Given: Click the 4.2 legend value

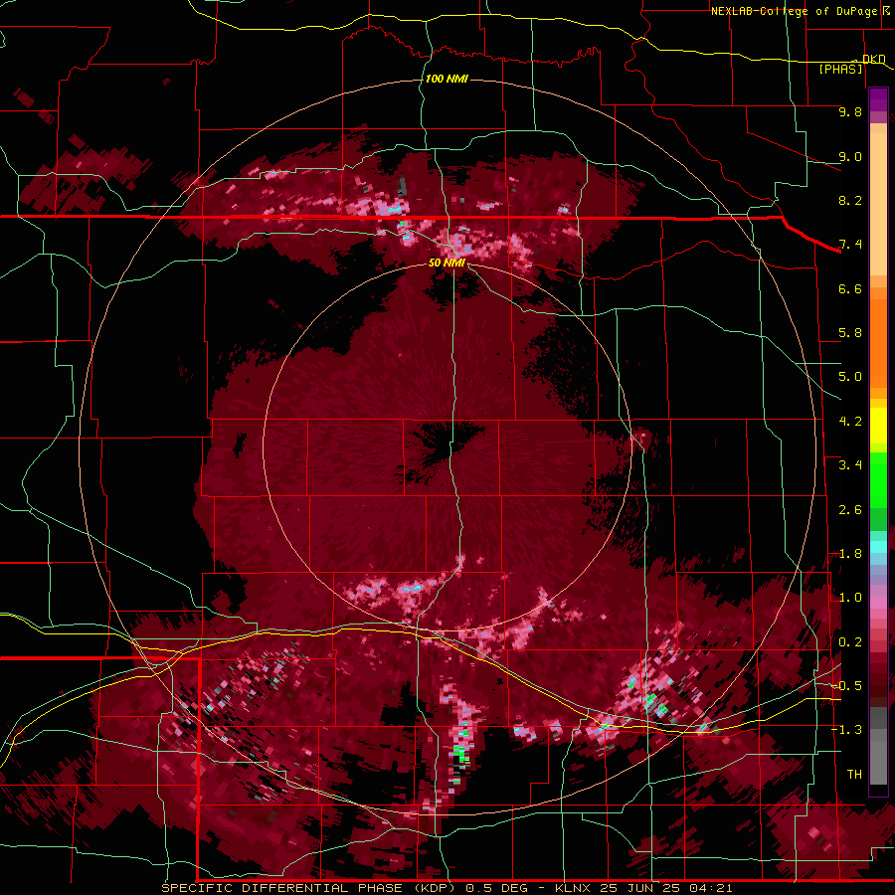Looking at the screenshot, I should pos(850,422).
